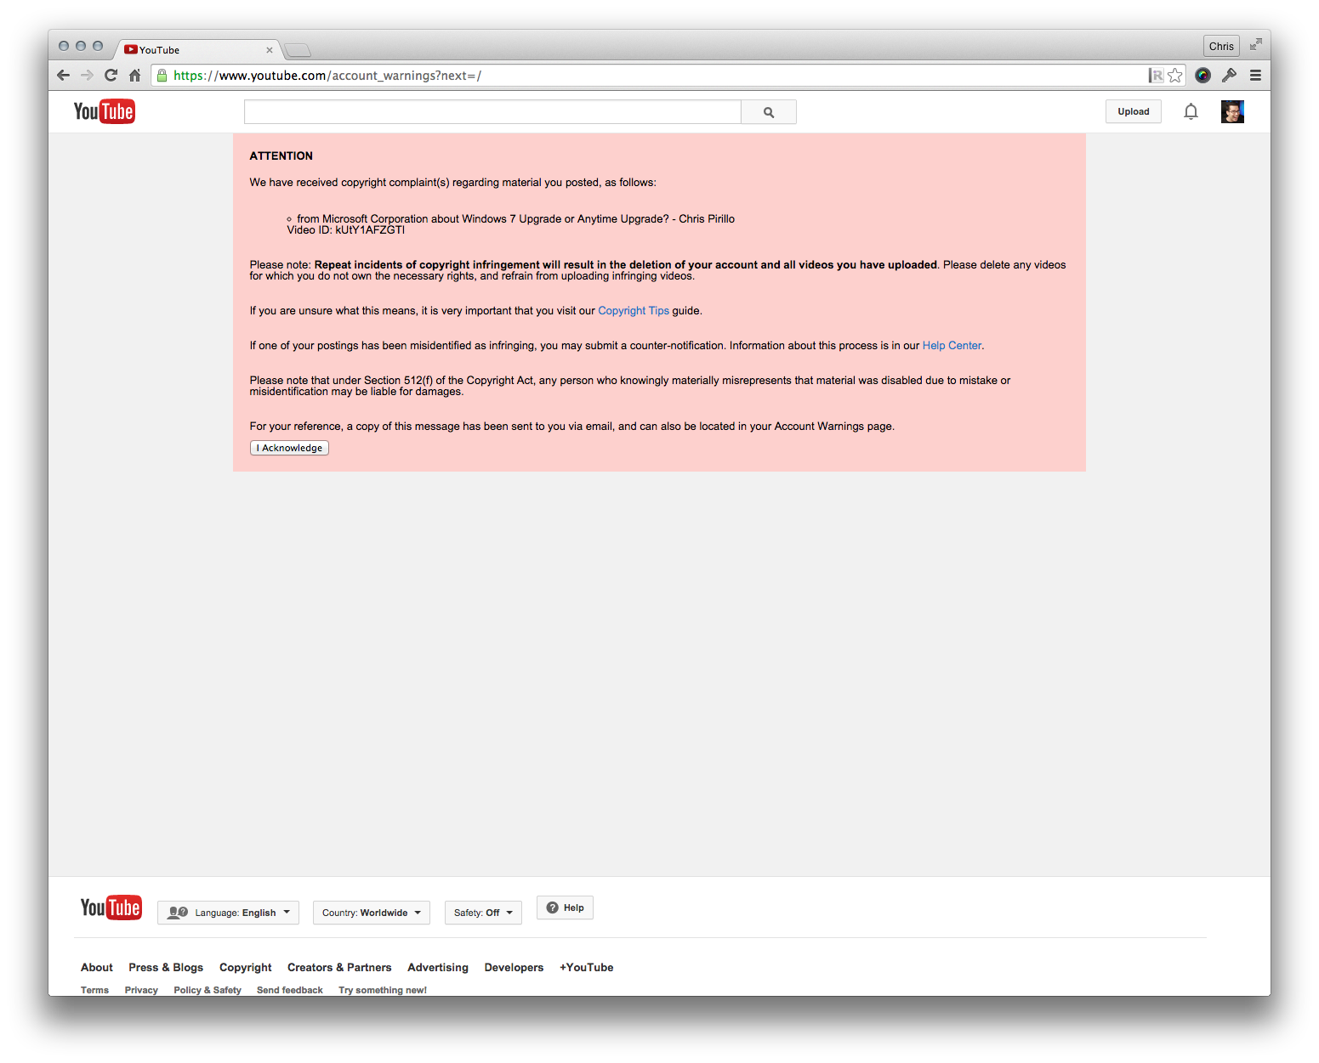Viewport: 1319px width, 1063px height.
Task: Open the Help Center link
Action: click(x=952, y=346)
